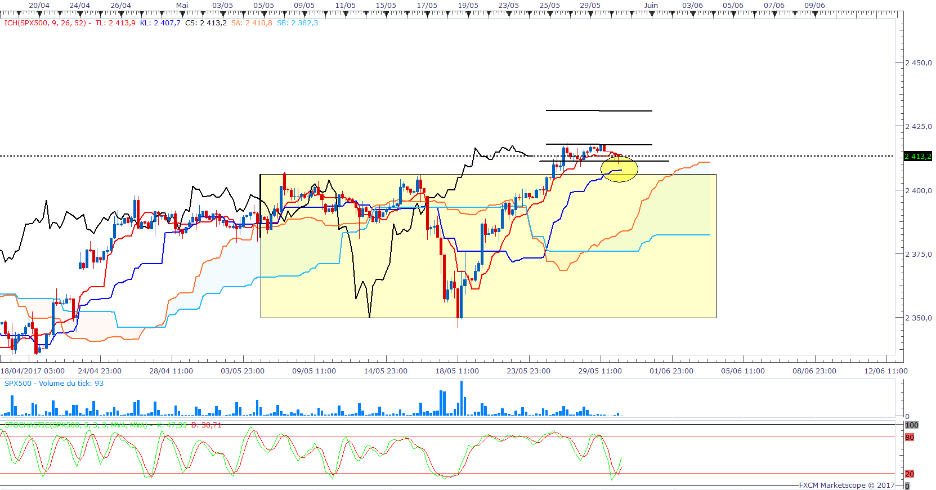The height and width of the screenshot is (490, 936).
Task: Click the 18/05 11:00 time label
Action: 457,371
